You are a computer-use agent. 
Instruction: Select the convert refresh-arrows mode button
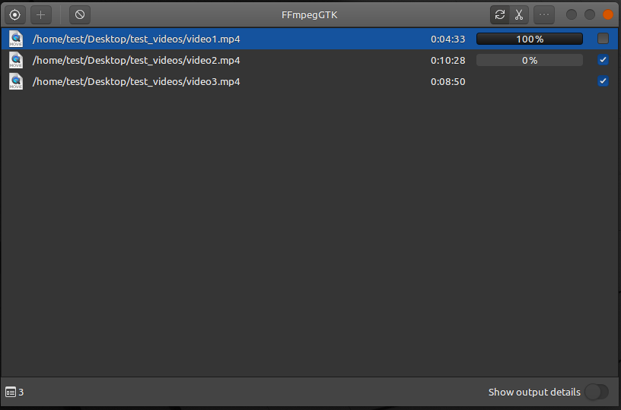pos(500,15)
